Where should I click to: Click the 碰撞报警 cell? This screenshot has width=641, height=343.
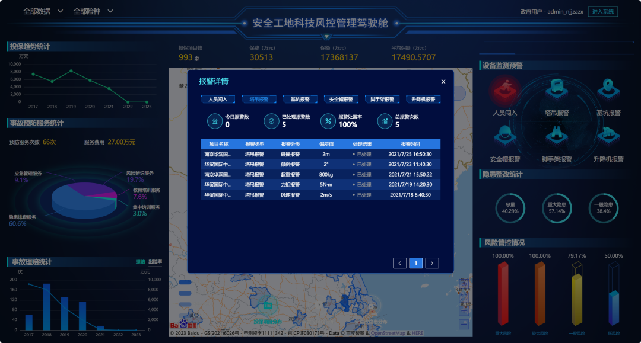(290, 154)
